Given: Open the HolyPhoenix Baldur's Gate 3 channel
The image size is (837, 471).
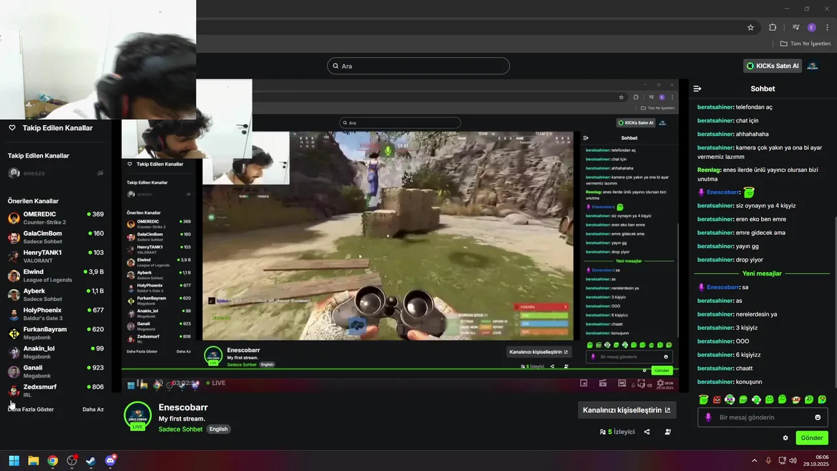Looking at the screenshot, I should click(x=56, y=314).
